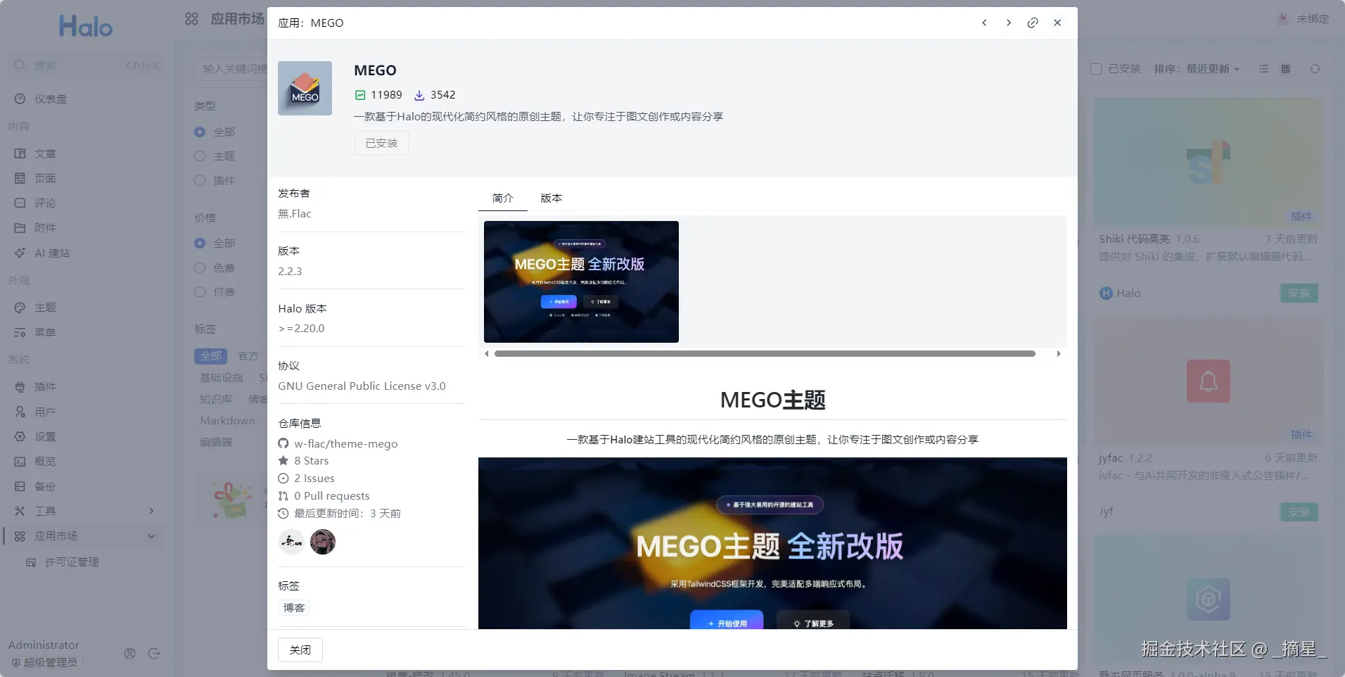Screen dimensions: 1345x677
Task: Click the star icon next to 8 Stars
Action: pyautogui.click(x=283, y=460)
